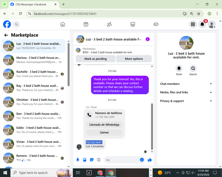The image size is (222, 177).
Task: Click the browser address bar URL
Action: (65, 14)
